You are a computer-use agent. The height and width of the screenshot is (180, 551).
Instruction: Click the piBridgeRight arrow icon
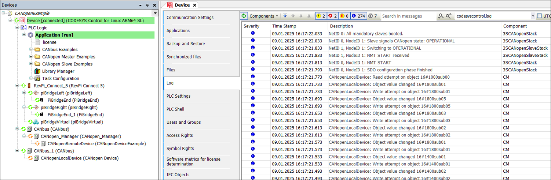[x=36, y=108]
